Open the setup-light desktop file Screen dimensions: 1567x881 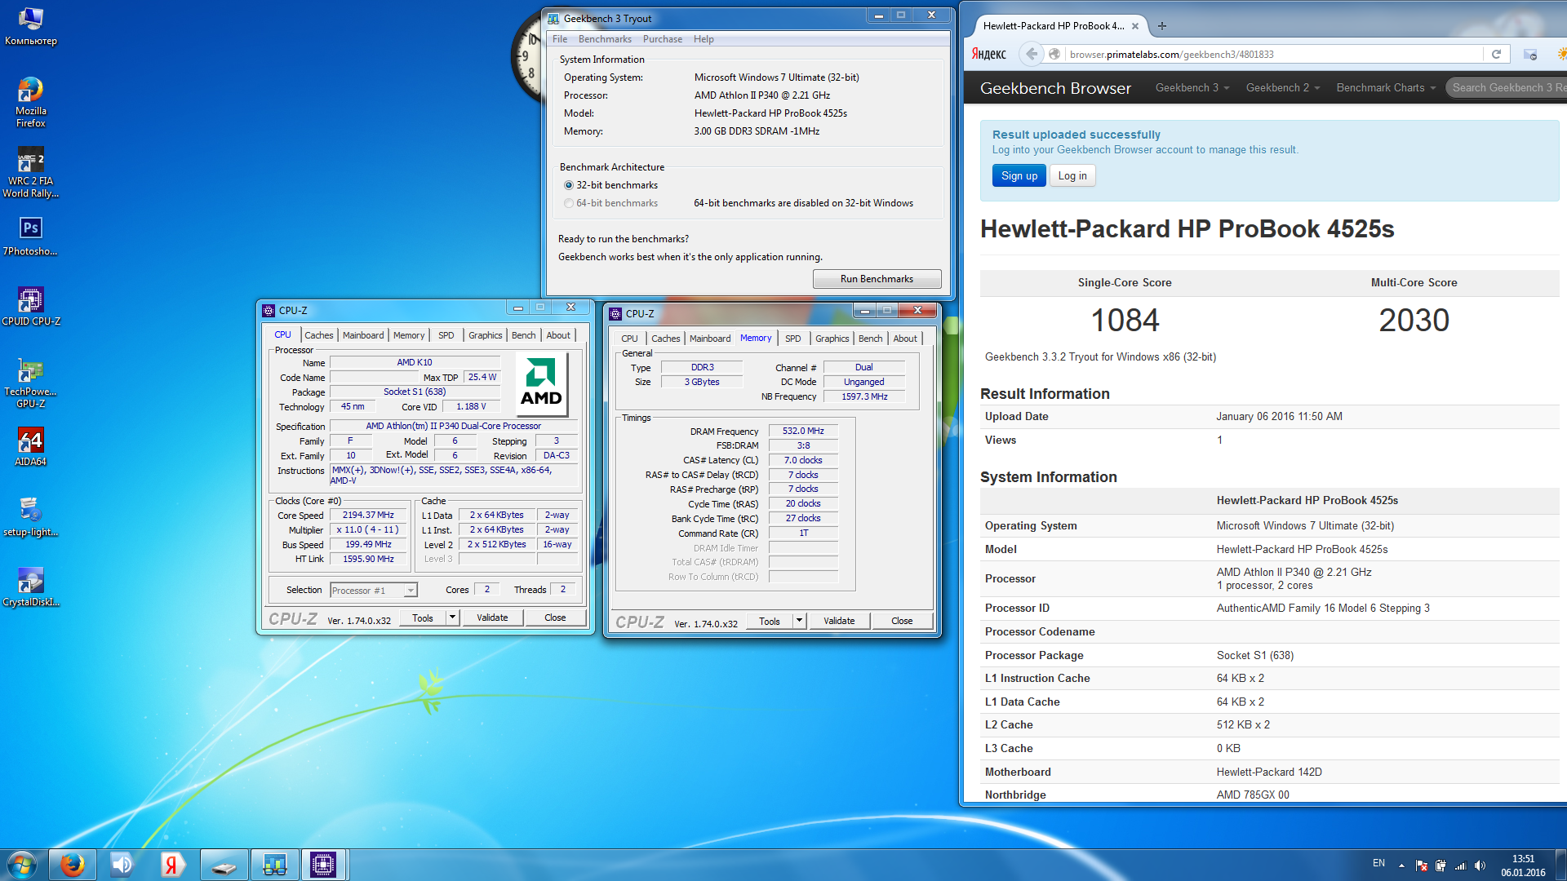pyautogui.click(x=31, y=517)
